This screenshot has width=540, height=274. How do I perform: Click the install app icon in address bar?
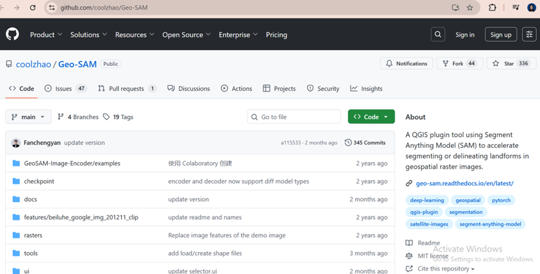[455, 8]
